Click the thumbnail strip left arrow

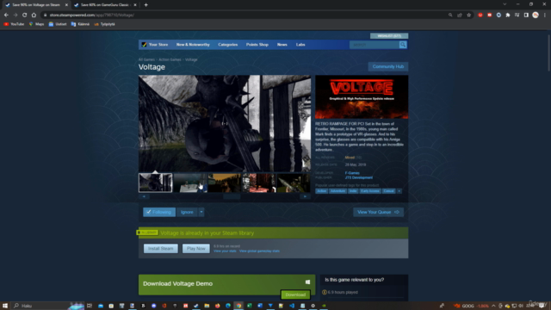(x=144, y=196)
